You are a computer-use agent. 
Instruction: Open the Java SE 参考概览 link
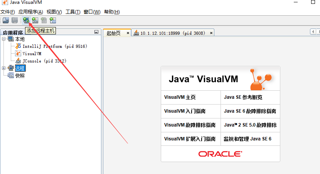[243, 97]
